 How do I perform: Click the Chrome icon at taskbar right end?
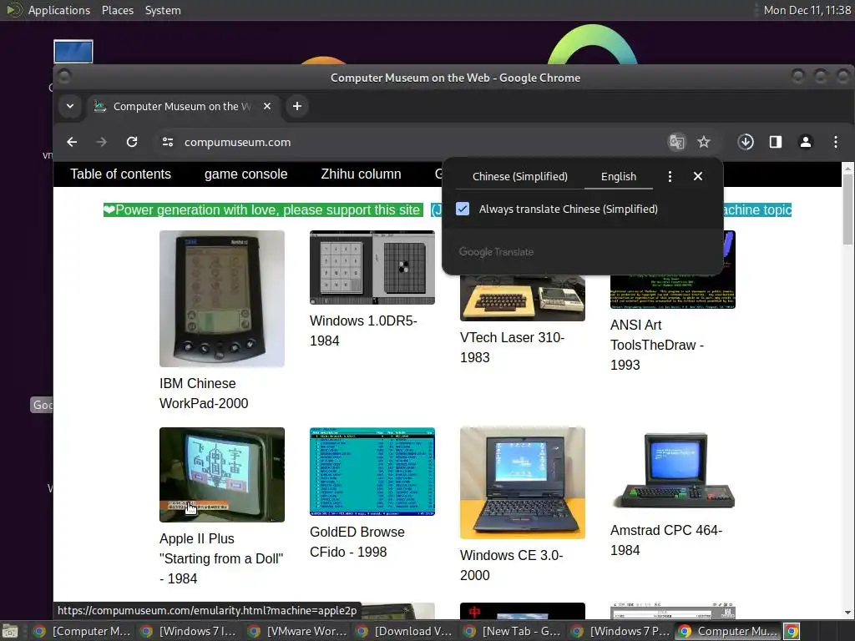coord(792,631)
